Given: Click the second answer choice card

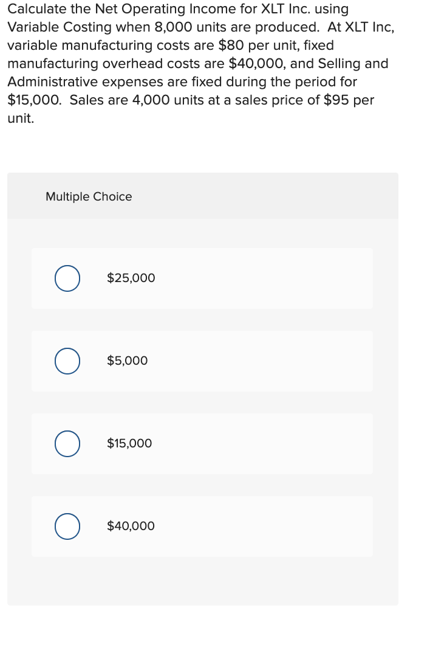Looking at the screenshot, I should click(x=202, y=361).
